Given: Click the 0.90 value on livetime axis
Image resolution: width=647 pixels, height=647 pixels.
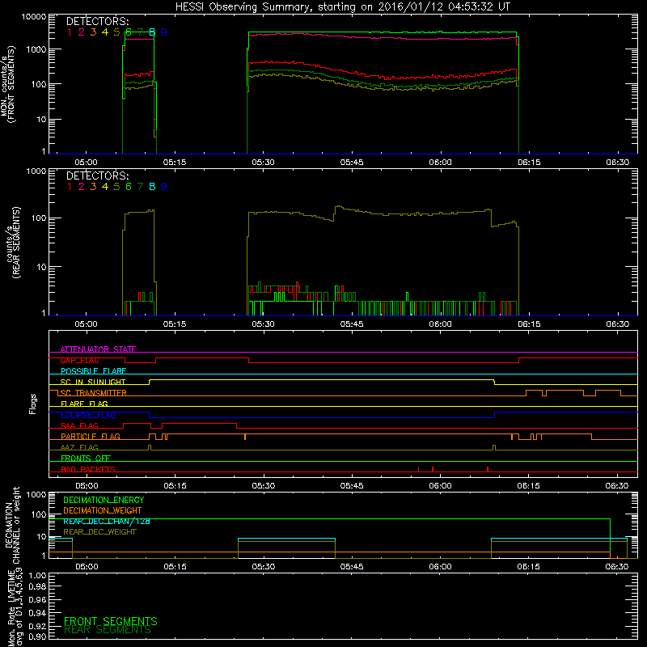Looking at the screenshot, I should [x=37, y=636].
